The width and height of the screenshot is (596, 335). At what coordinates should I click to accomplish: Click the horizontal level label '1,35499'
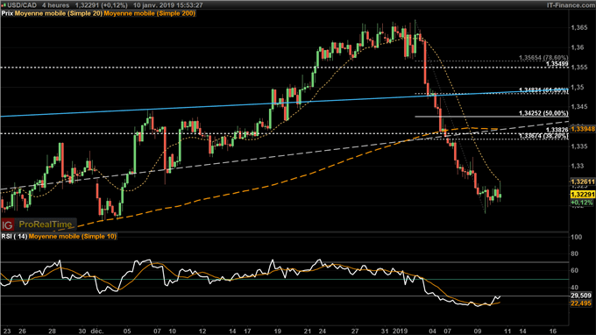pos(557,64)
